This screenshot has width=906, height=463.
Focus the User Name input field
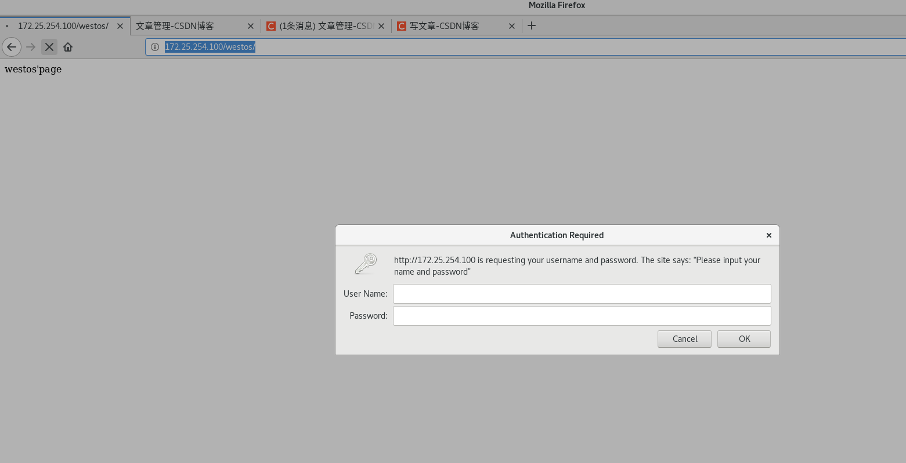coord(582,294)
